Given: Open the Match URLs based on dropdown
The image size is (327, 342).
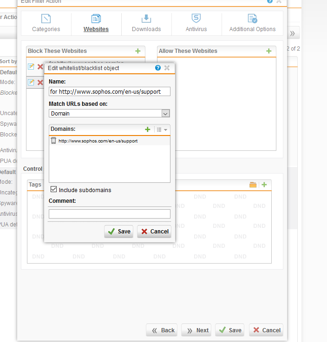Looking at the screenshot, I should click(110, 113).
